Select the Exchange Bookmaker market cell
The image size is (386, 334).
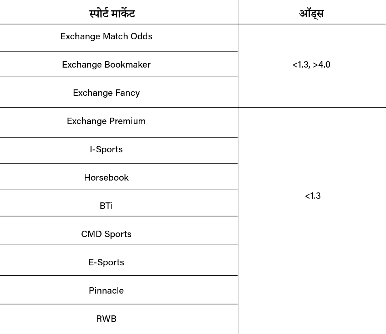(106, 65)
